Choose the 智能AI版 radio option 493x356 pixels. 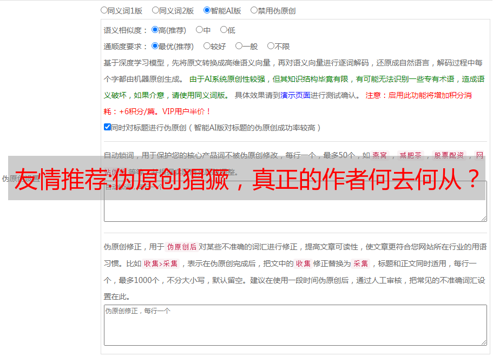click(207, 10)
